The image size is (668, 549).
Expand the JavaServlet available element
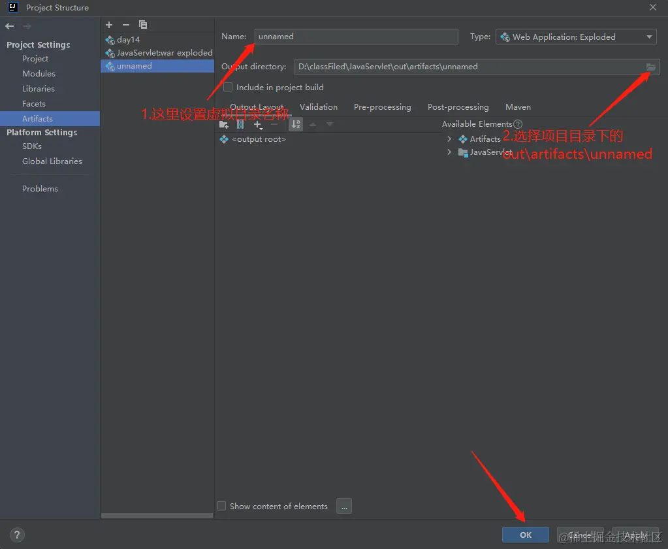[x=449, y=152]
